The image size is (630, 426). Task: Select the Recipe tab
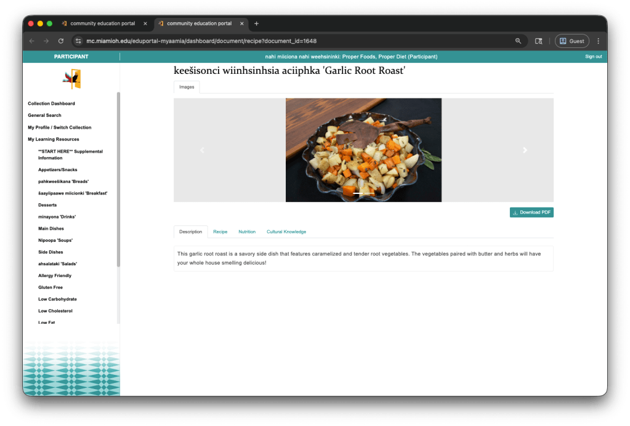tap(220, 231)
